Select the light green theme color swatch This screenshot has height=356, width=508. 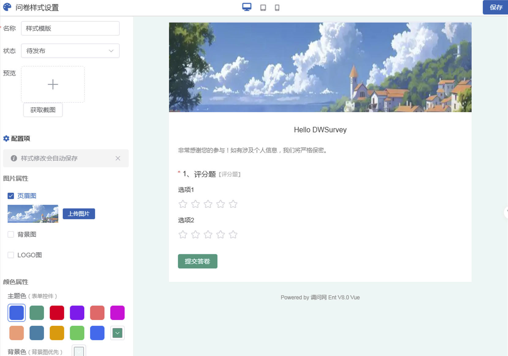[77, 333]
